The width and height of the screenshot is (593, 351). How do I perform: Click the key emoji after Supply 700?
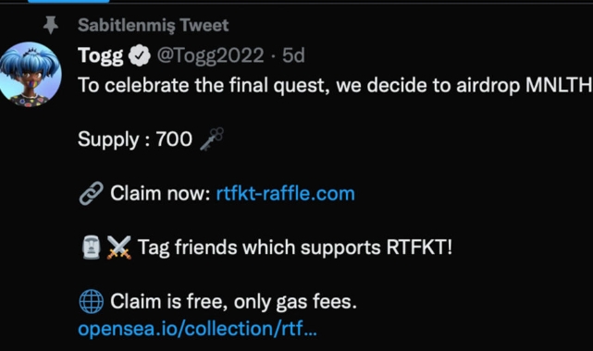[212, 139]
